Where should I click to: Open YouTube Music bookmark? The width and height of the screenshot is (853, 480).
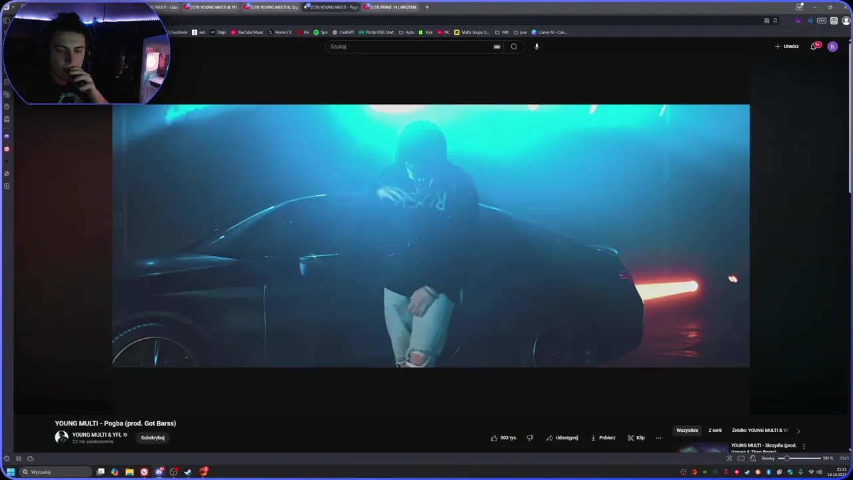tap(247, 32)
